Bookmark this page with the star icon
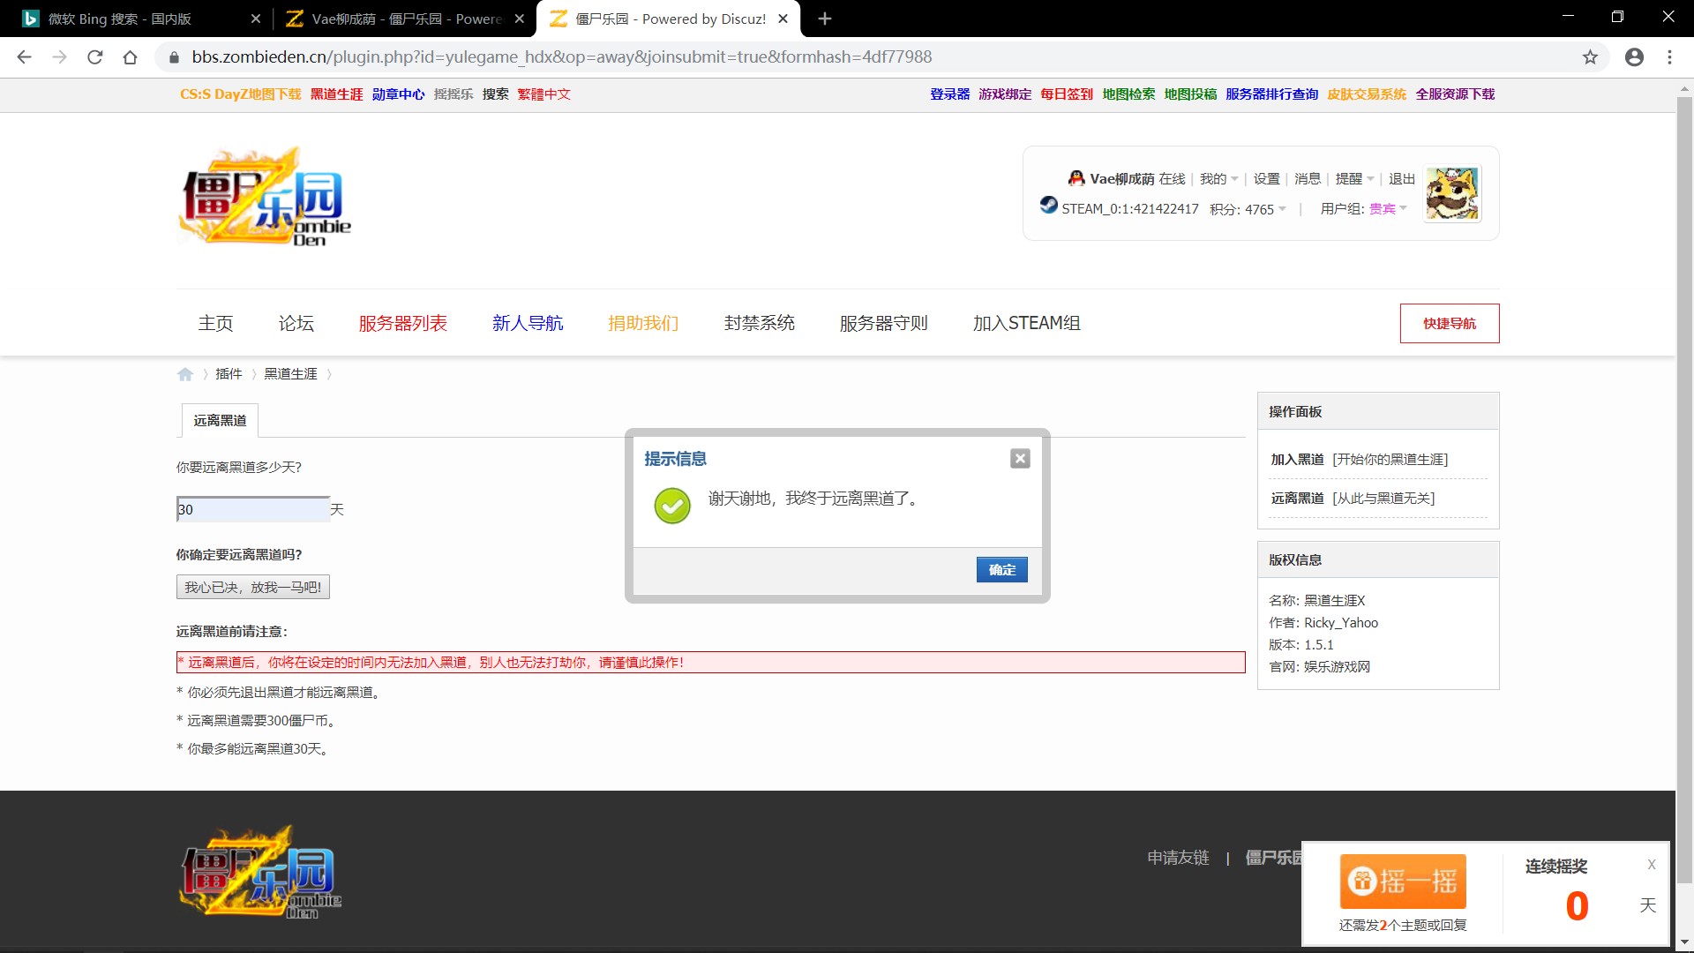The height and width of the screenshot is (953, 1694). click(1590, 57)
